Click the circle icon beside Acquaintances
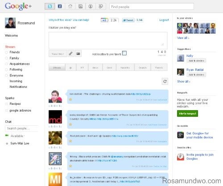The image size is (223, 186). point(6,64)
